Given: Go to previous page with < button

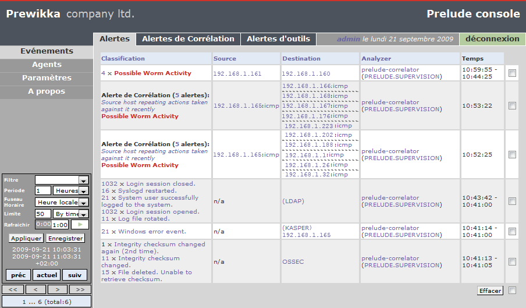Looking at the screenshot, I should (35, 289).
